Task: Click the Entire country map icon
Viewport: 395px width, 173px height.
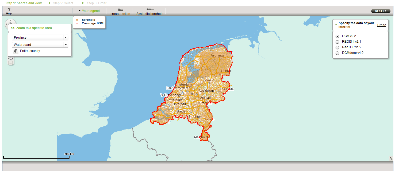Action: pyautogui.click(x=16, y=51)
